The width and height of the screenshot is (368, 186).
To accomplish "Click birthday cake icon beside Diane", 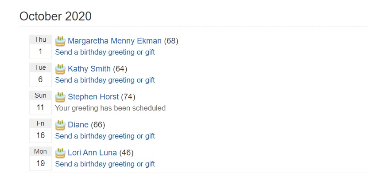I will point(60,125).
